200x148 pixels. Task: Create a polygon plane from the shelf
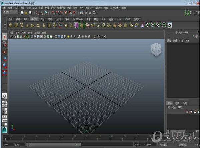coord(32,25)
